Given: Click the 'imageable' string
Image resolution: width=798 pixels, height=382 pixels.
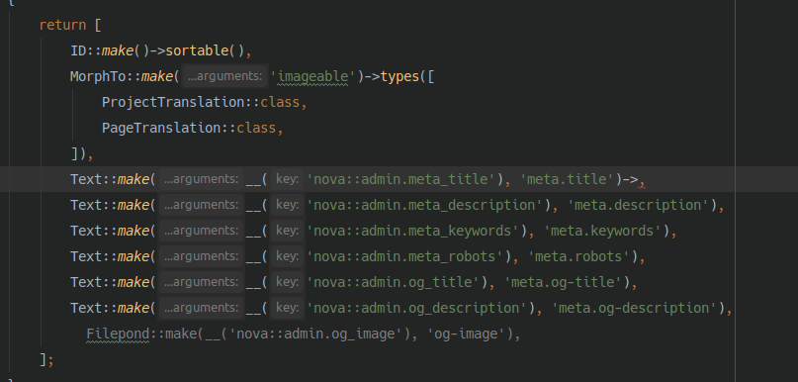Looking at the screenshot, I should [x=312, y=76].
